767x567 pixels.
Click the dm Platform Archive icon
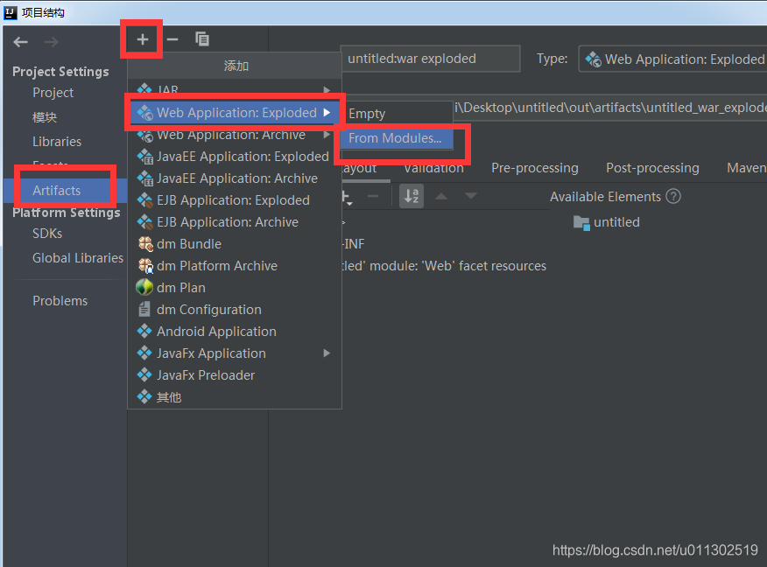pyautogui.click(x=145, y=265)
